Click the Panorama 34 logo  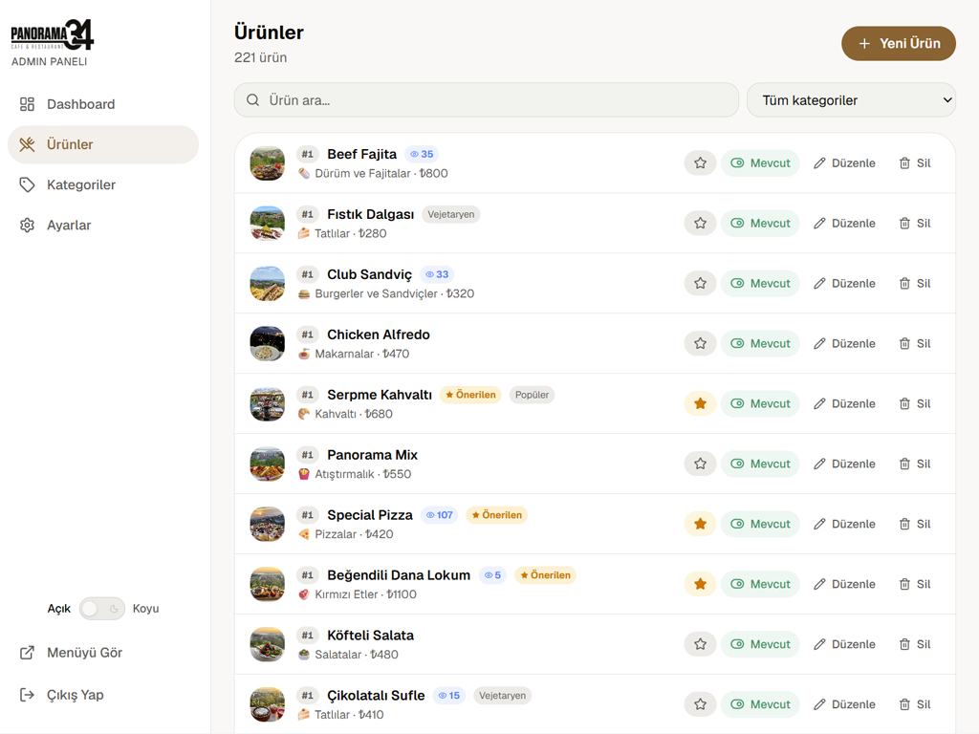53,34
